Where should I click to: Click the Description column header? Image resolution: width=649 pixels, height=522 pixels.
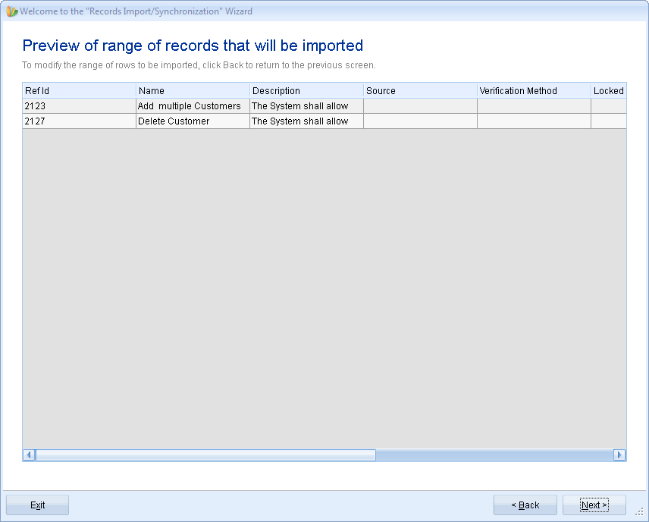pos(307,91)
